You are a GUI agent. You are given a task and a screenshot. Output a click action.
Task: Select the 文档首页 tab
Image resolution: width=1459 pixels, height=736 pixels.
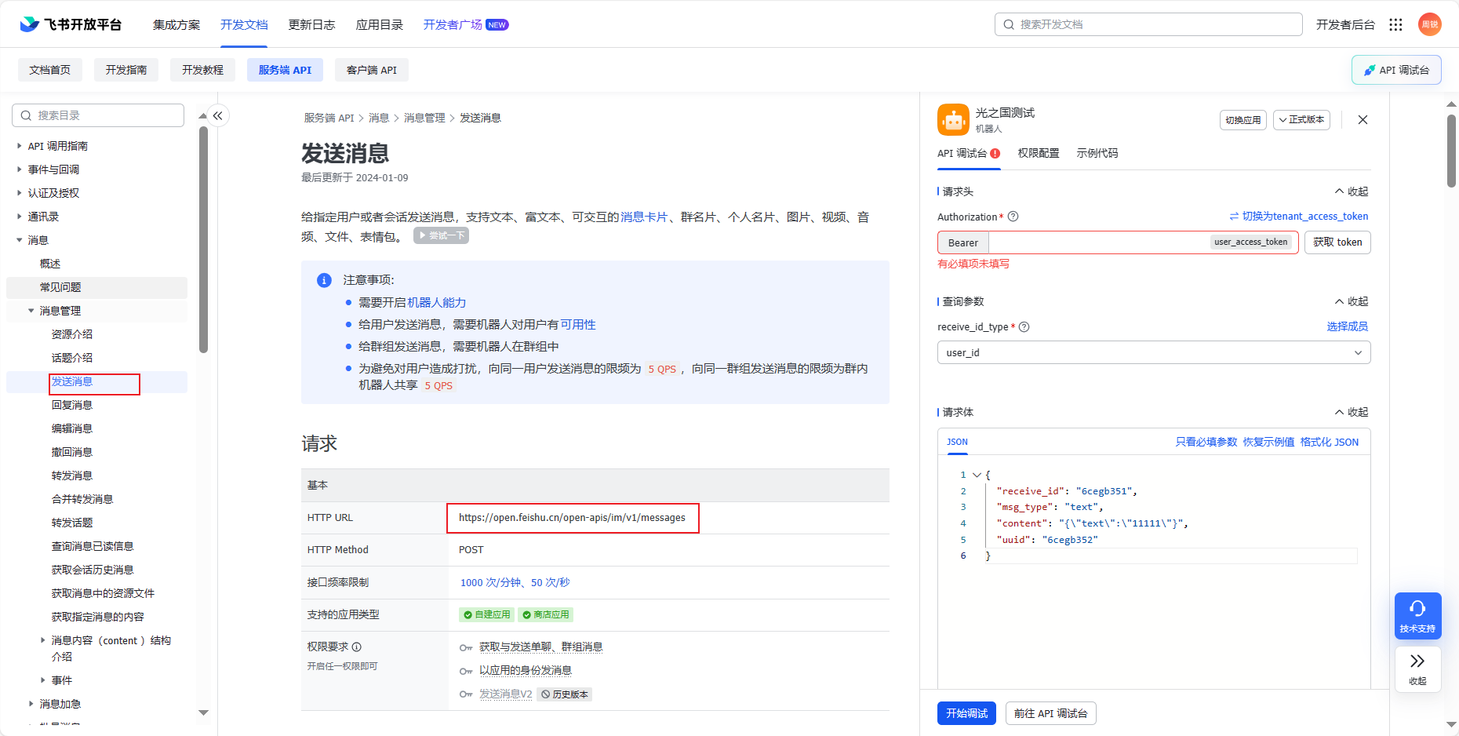[x=50, y=70]
